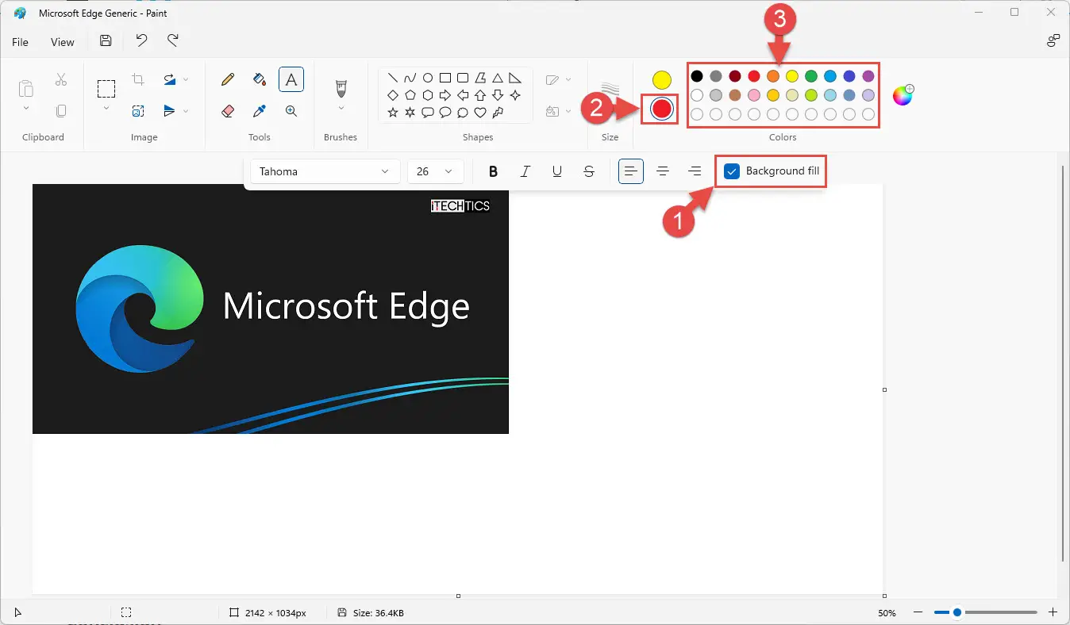Toggle Underline text formatting
The height and width of the screenshot is (625, 1070).
556,171
